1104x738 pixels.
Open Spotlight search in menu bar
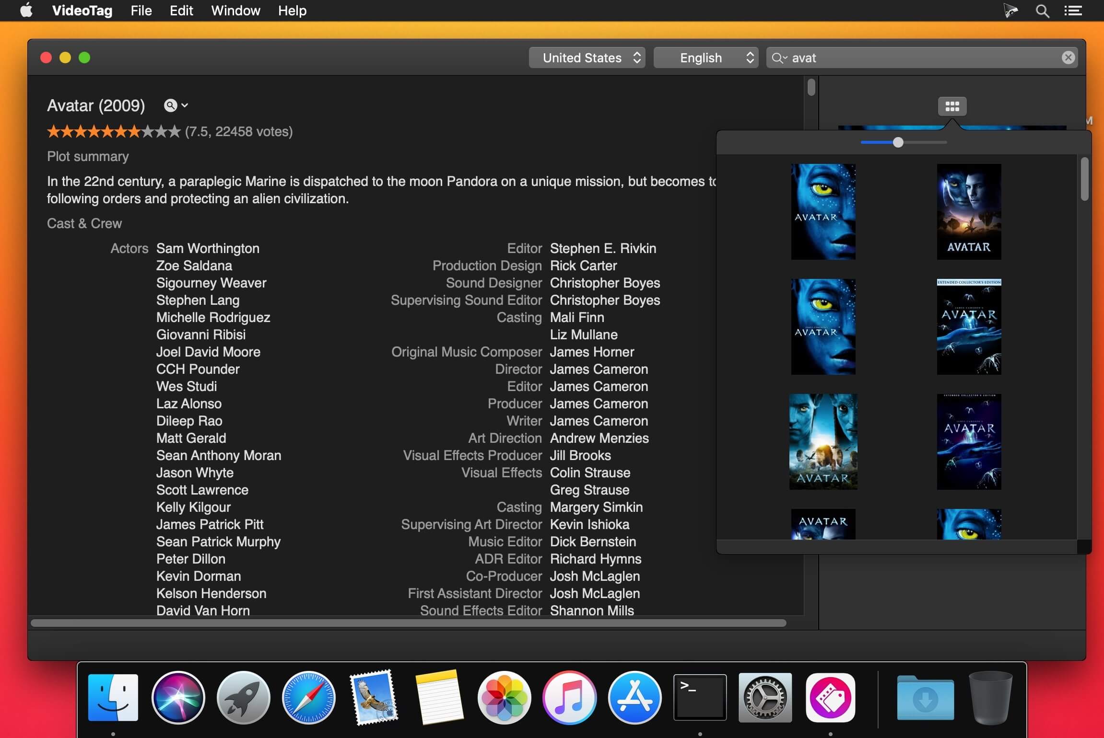click(1042, 11)
